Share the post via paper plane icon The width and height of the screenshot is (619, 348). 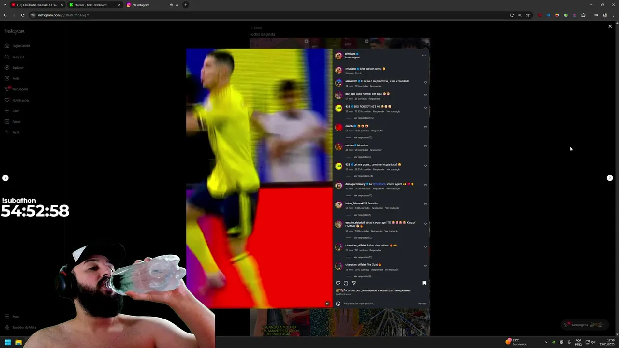click(354, 283)
